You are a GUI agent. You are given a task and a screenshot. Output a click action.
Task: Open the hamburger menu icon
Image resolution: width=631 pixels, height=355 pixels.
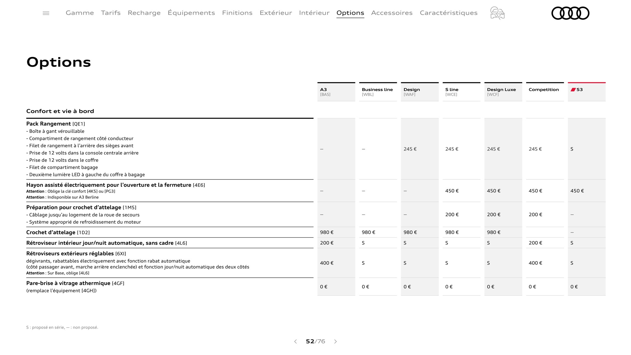pos(46,13)
